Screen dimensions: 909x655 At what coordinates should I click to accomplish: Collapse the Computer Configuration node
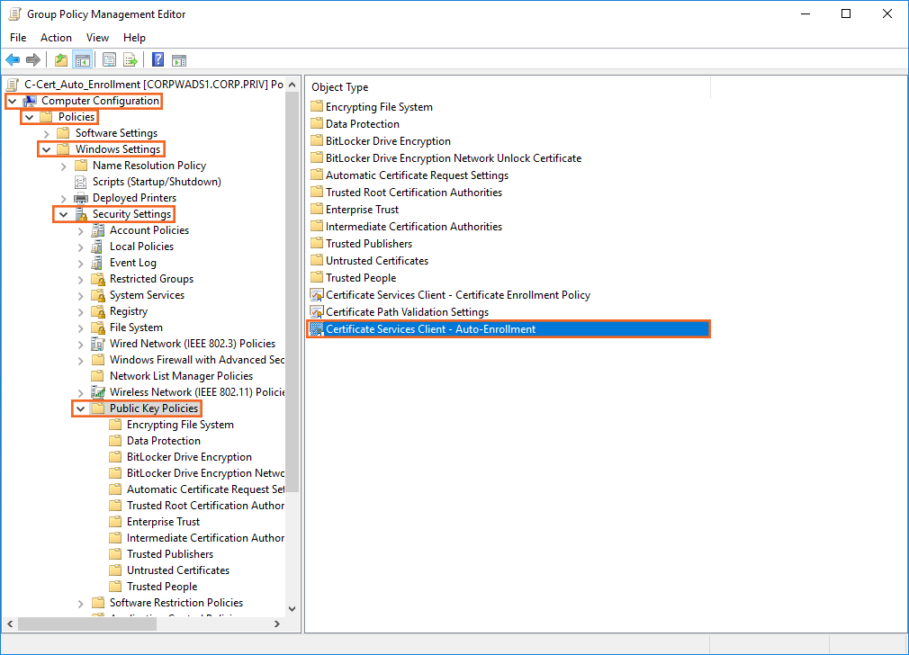(x=12, y=101)
